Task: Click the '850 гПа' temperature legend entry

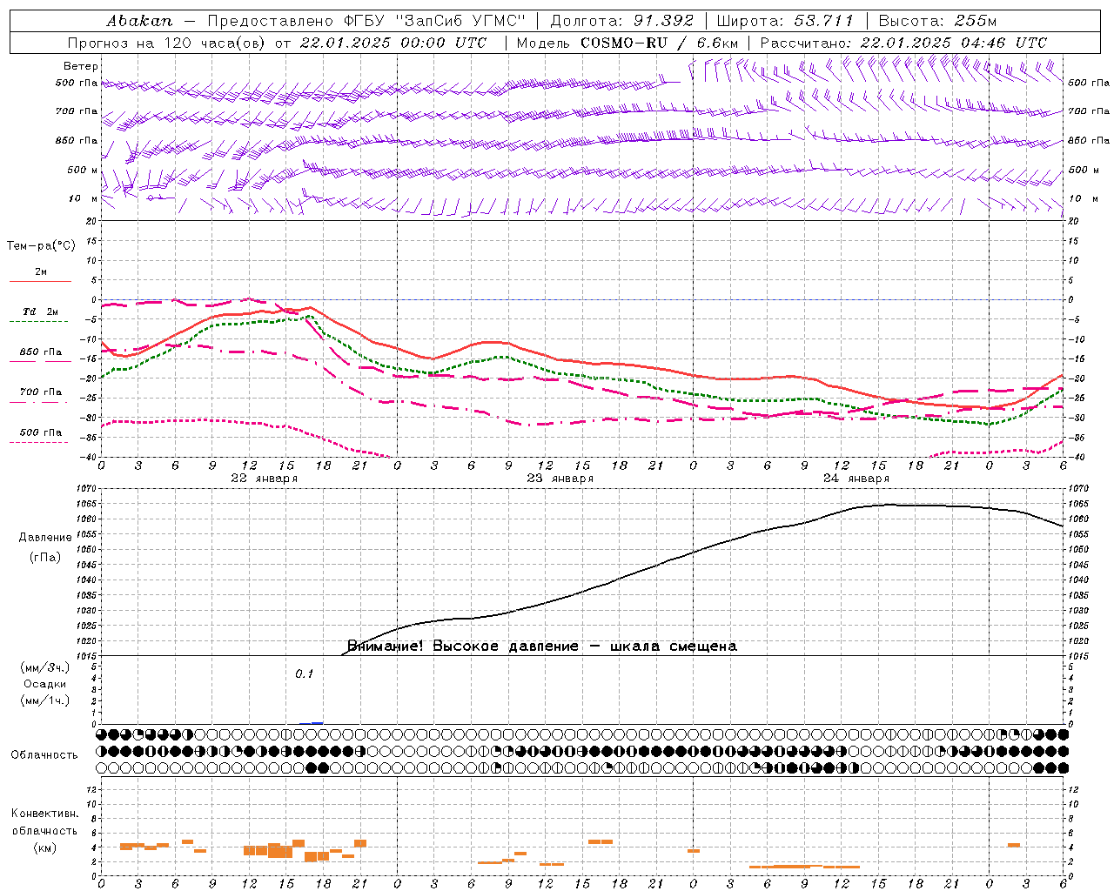Action: [41, 352]
